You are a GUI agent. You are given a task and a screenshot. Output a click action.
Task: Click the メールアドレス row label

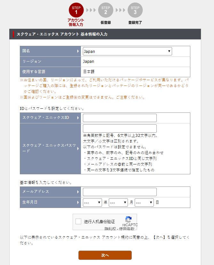(36, 192)
